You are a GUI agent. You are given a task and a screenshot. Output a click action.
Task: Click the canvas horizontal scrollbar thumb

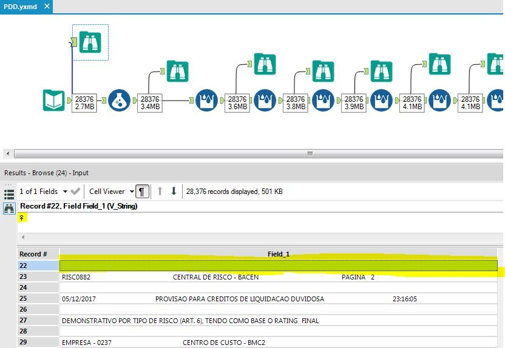(x=259, y=154)
